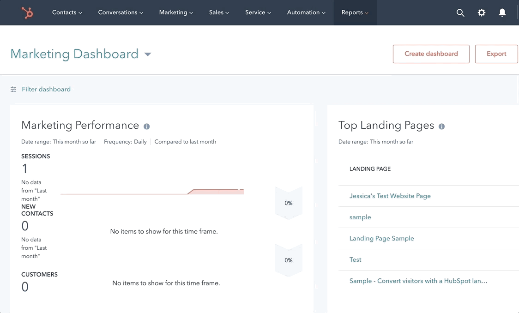Click the LANDING PAGE column header
This screenshot has width=519, height=313.
click(370, 169)
